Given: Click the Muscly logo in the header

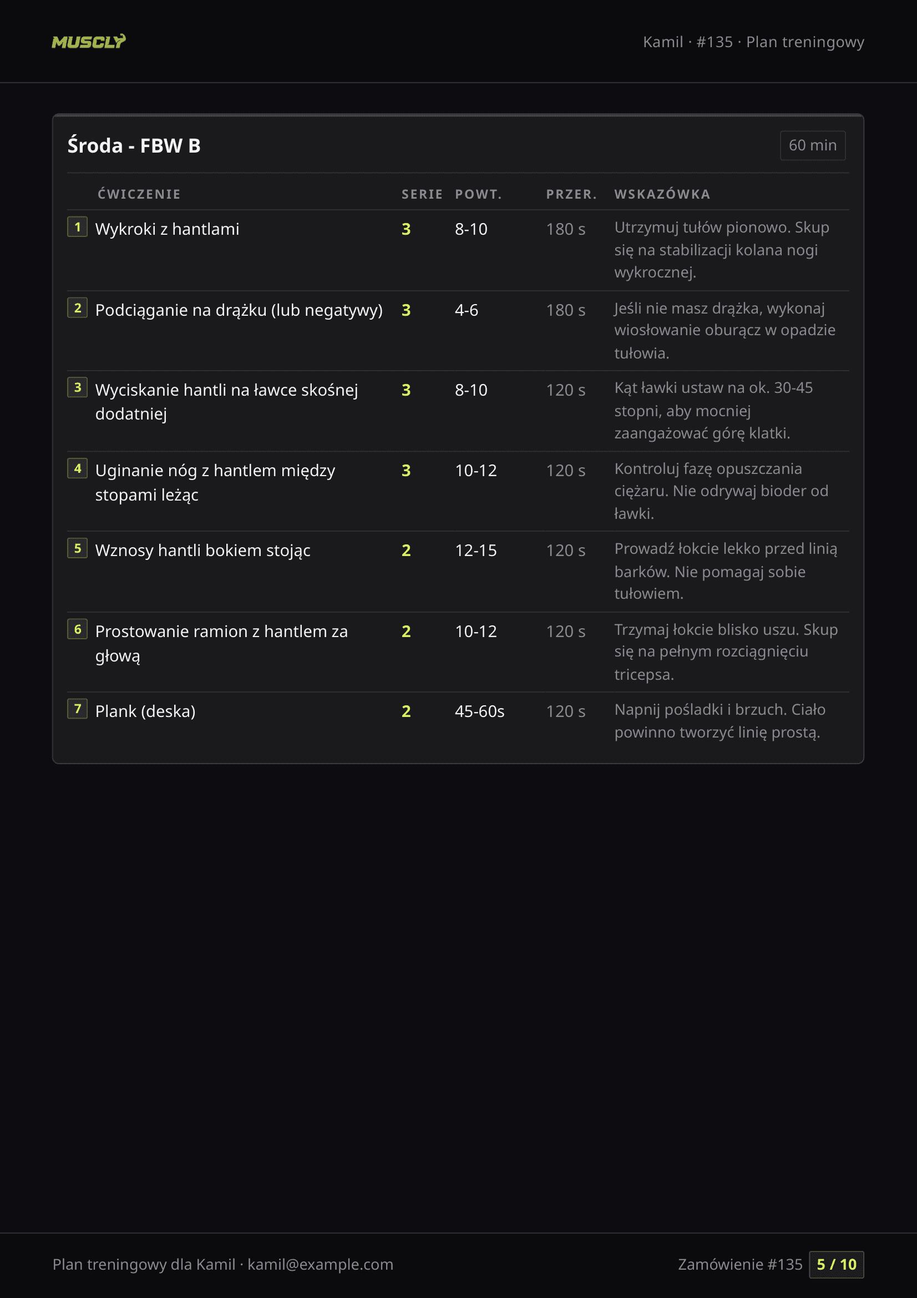Looking at the screenshot, I should (x=89, y=42).
